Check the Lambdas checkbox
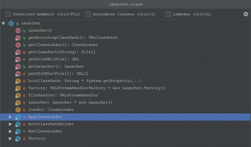 tap(168, 14)
